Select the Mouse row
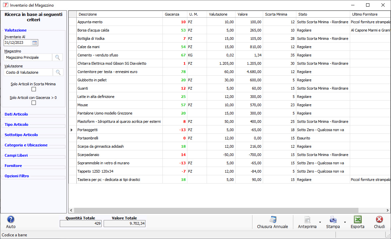This screenshot has width=391, height=239. (x=230, y=105)
